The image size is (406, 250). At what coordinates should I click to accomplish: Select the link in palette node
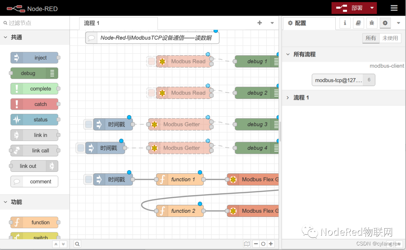click(x=35, y=135)
